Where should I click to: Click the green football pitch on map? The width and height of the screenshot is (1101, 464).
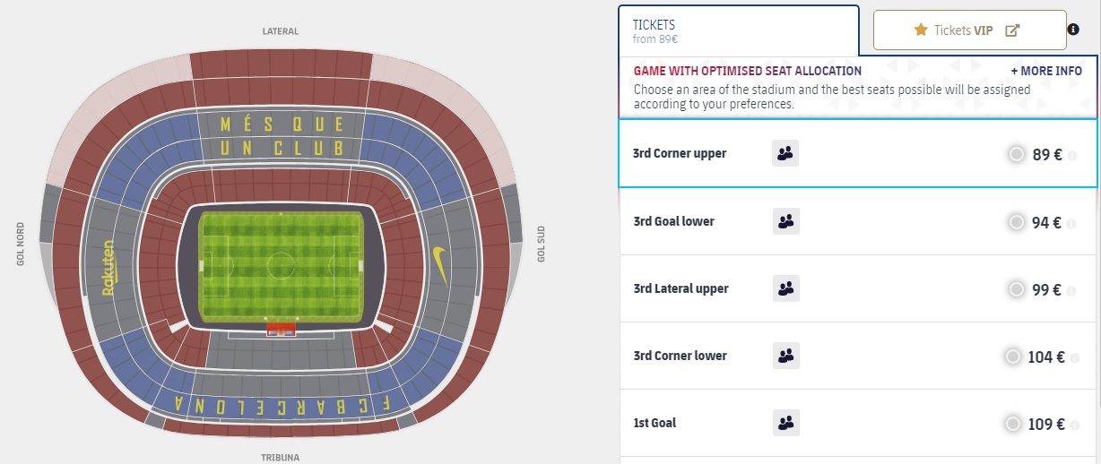click(x=281, y=265)
